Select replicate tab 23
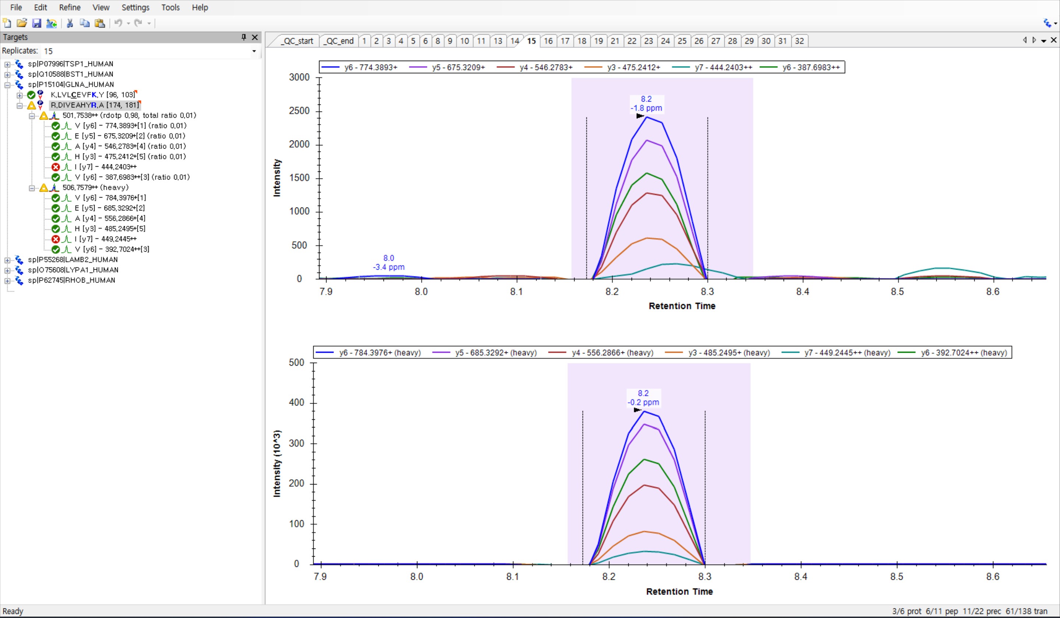 [x=648, y=41]
